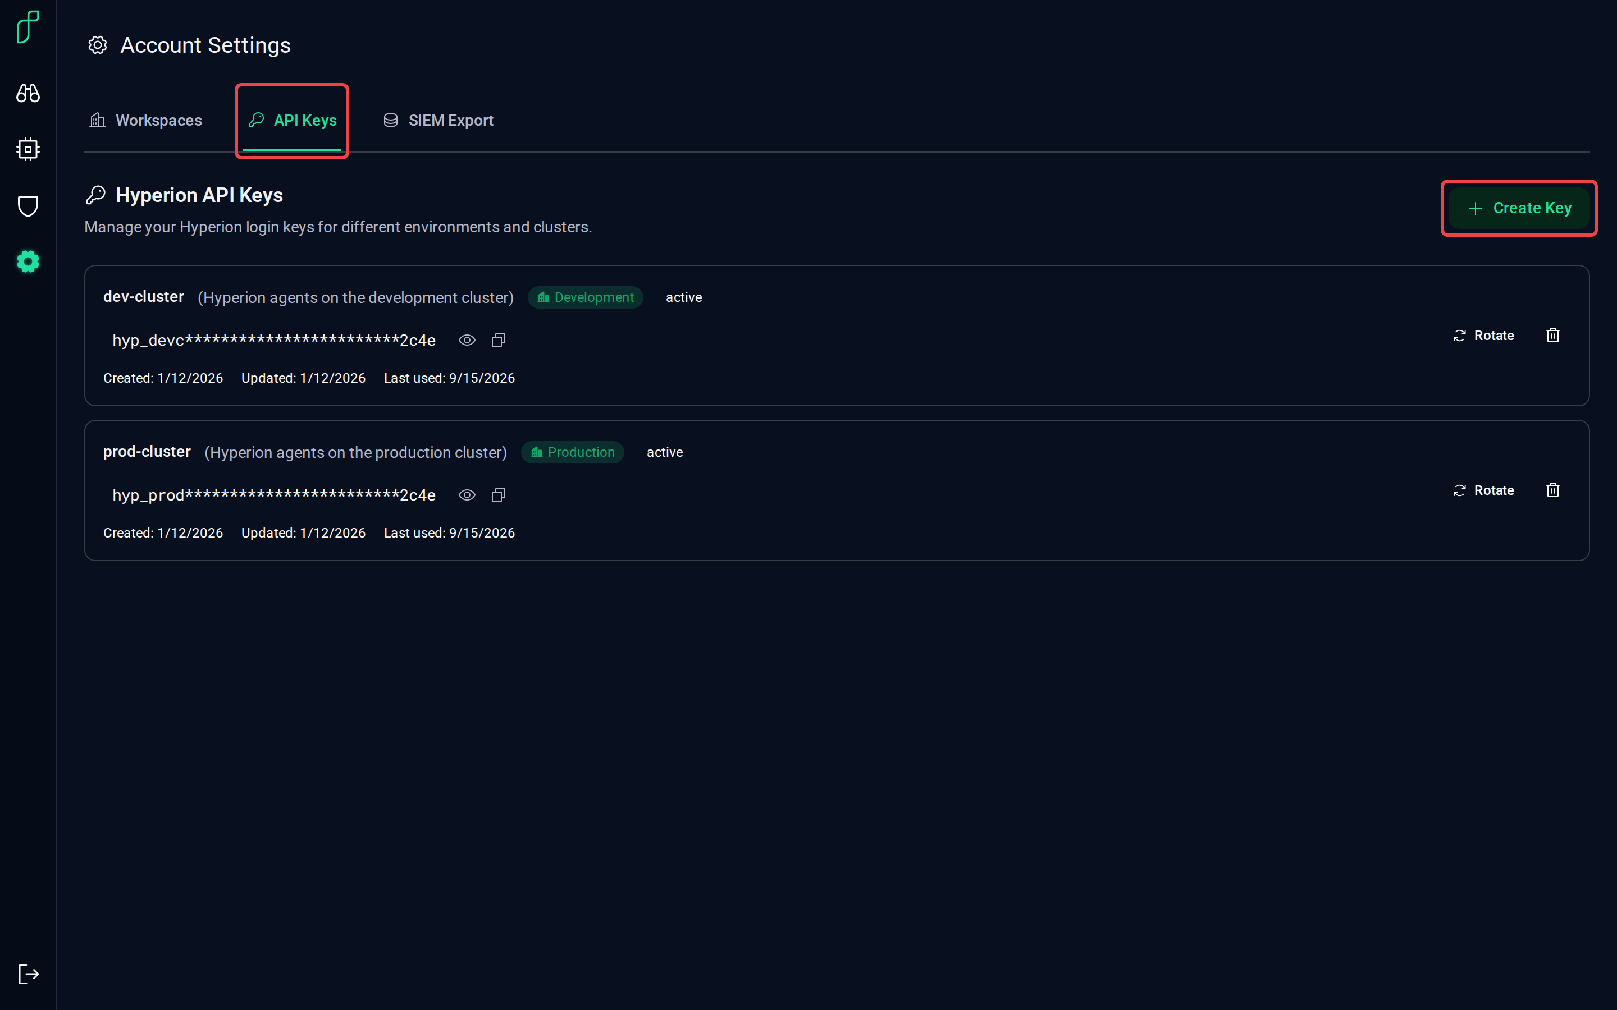1617x1010 pixels.
Task: Open the binoculars observe icon in sidebar
Action: (x=28, y=93)
